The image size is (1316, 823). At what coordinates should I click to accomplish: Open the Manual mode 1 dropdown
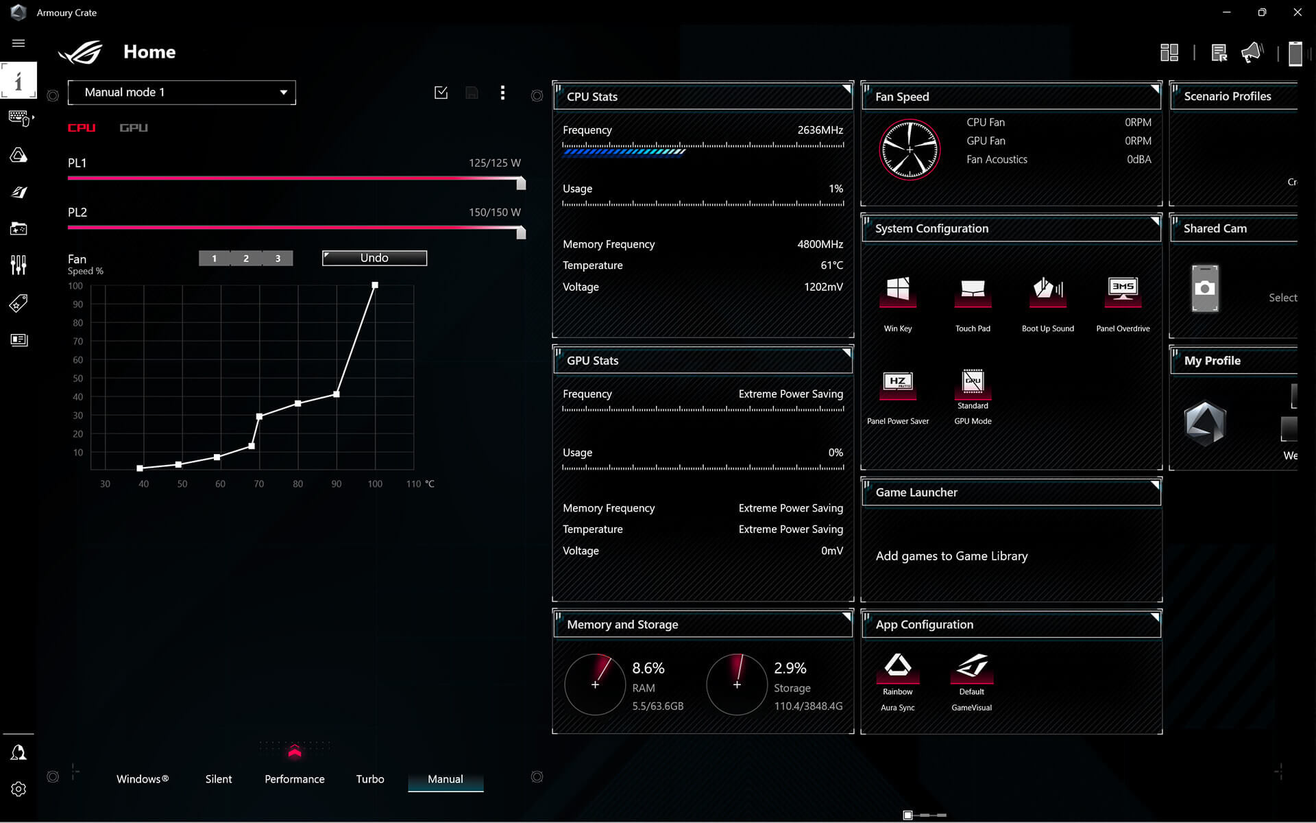(x=184, y=92)
